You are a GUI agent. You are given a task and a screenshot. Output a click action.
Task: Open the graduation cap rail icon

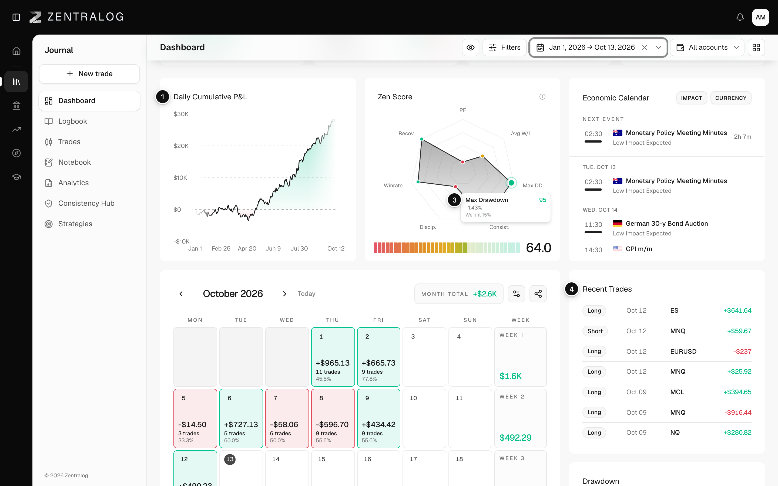pos(16,177)
